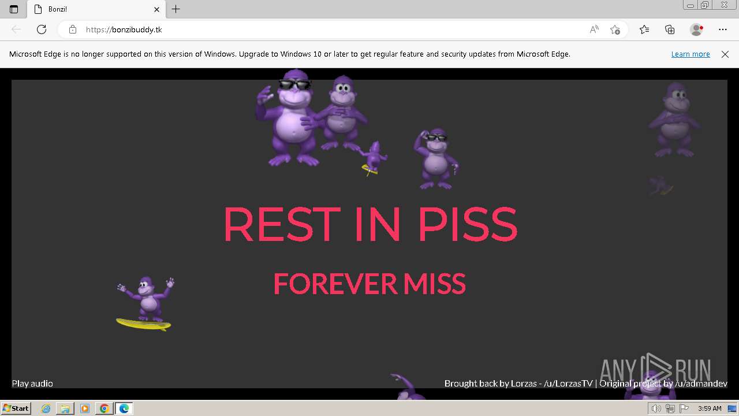Restore down the Edge window
739x416 pixels.
(704, 5)
